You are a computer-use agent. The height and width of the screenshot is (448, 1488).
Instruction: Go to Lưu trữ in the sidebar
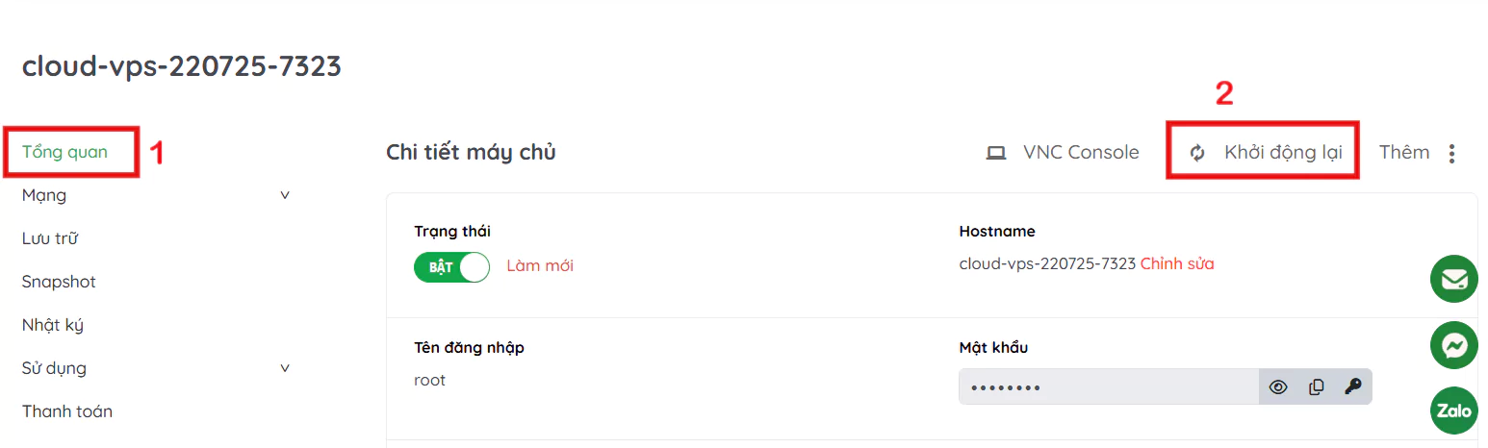click(x=50, y=238)
